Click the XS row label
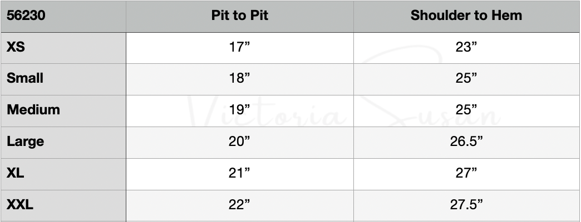581x222 pixels. (16, 47)
